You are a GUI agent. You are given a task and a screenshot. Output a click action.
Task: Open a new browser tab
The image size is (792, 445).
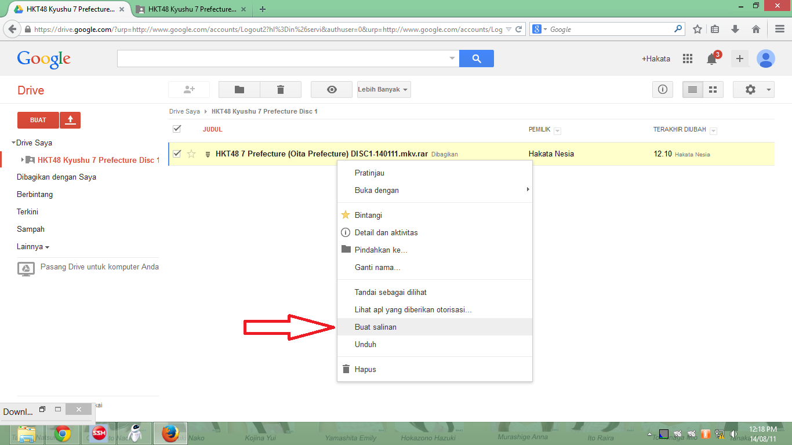(x=263, y=9)
